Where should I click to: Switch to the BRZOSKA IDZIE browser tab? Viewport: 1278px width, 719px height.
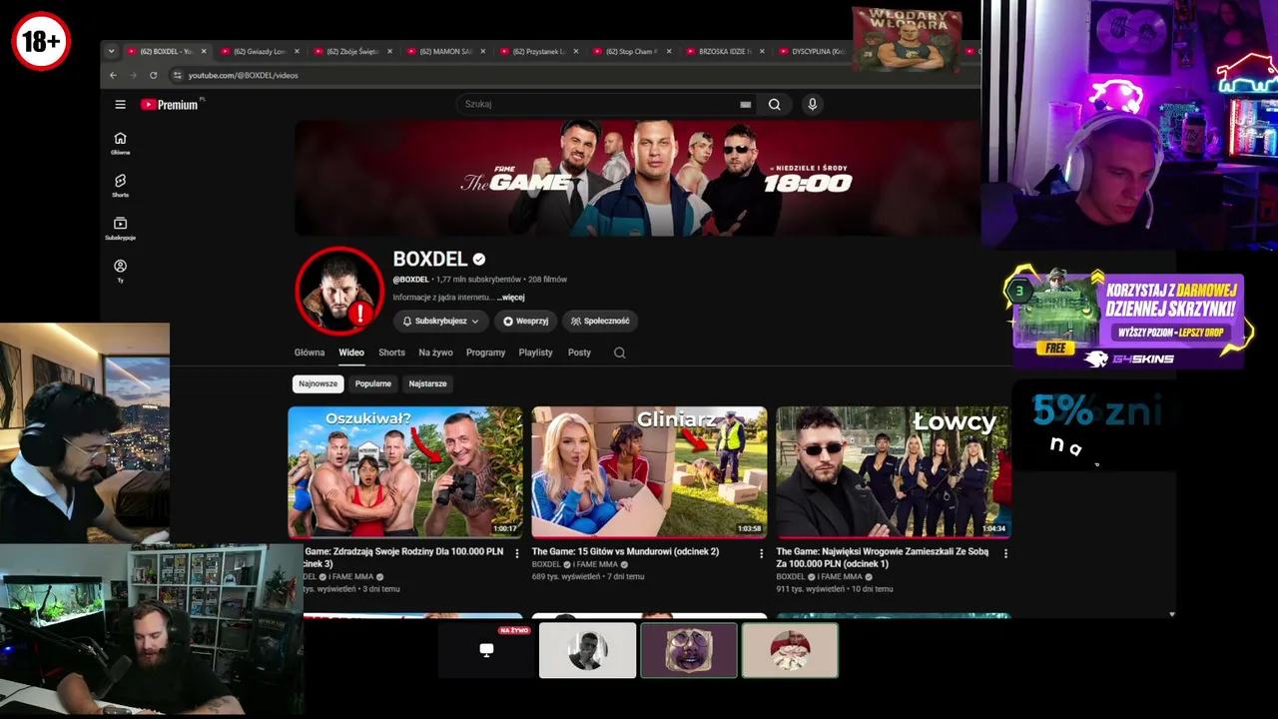coord(724,51)
